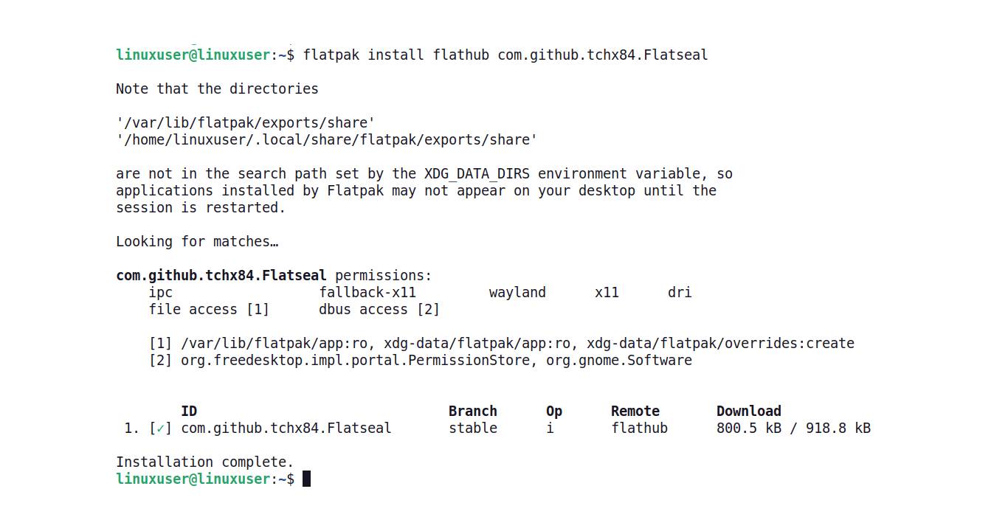Click the 'flathub' remote value in table
This screenshot has width=1008, height=531.
[x=639, y=428]
